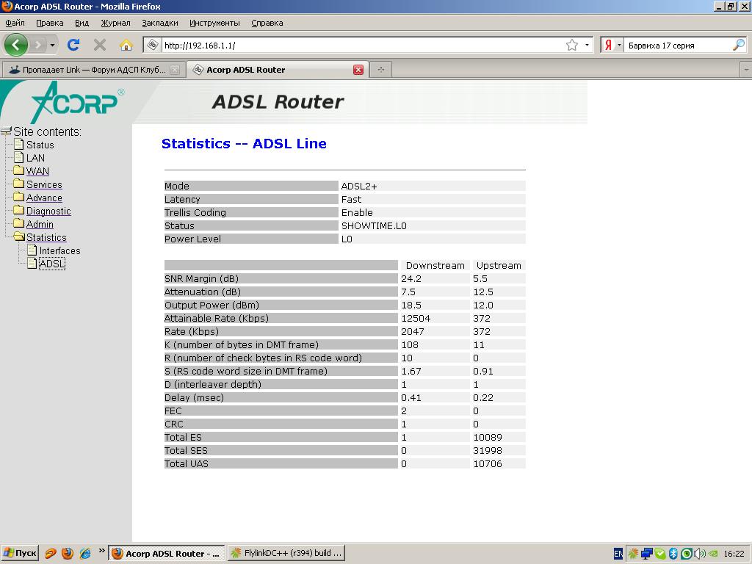Expand the Admin folder link
Viewport: 752px width, 564px height.
coord(40,224)
